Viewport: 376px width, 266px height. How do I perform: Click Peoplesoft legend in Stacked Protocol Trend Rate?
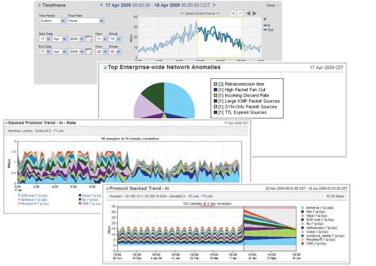tap(33, 204)
